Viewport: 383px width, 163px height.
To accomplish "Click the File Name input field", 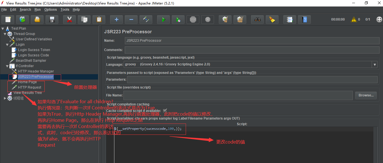I will pos(238,95).
